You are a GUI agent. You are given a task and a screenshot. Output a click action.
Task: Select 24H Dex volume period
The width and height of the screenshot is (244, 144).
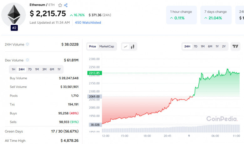22,69
